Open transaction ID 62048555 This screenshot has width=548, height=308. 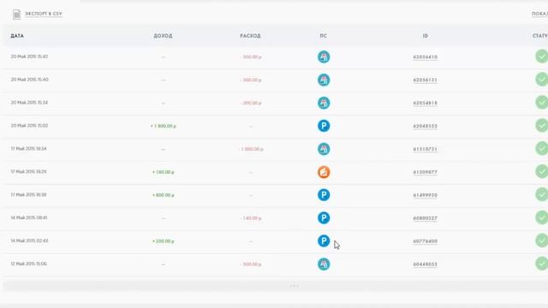(x=425, y=126)
